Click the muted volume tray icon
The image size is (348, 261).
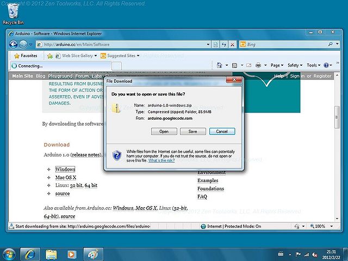[x=314, y=254]
